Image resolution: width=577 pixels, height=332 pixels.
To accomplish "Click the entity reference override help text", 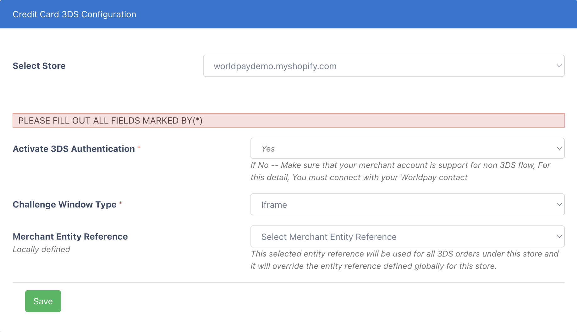I will pos(404,260).
